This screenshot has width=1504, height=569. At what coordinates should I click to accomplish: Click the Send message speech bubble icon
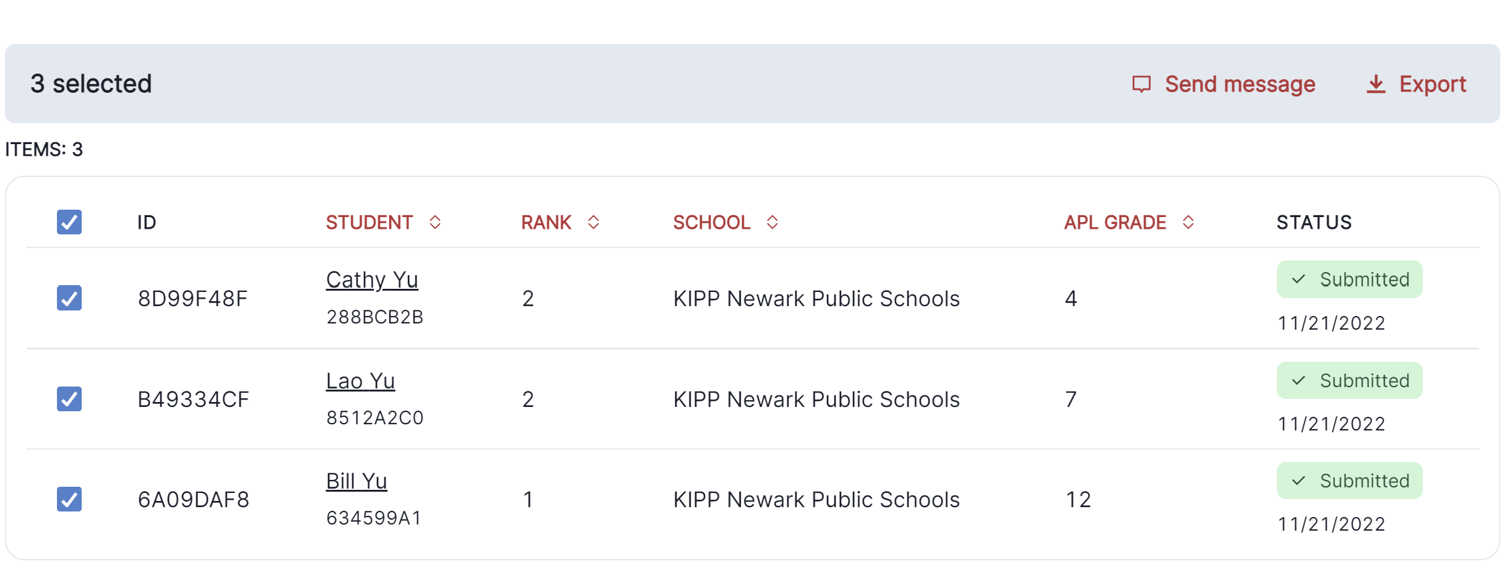1141,84
